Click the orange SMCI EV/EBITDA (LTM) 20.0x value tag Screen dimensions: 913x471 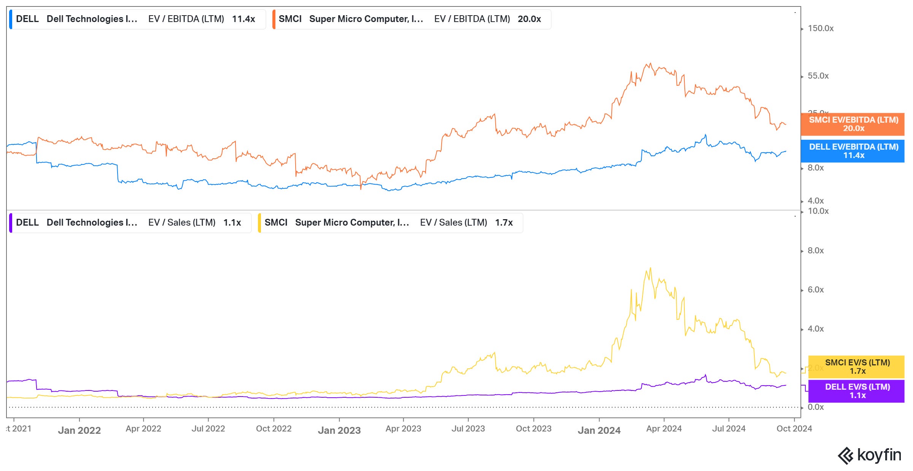(853, 124)
